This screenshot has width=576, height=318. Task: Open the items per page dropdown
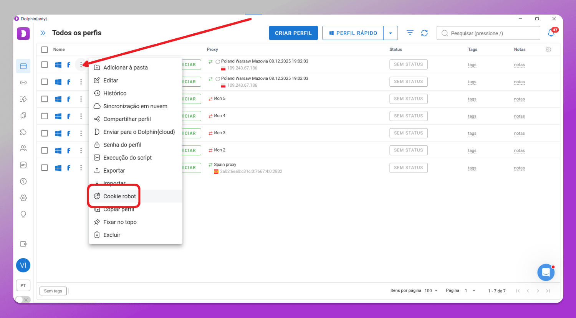[x=431, y=291]
